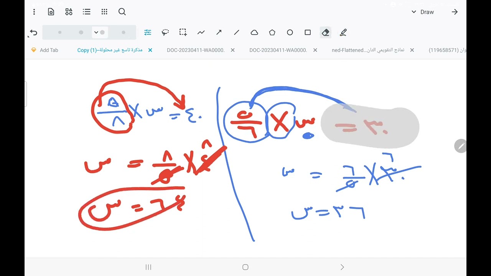Viewport: 491px width, 276px height.
Task: Select the second pen thickness dot
Action: coord(81,33)
